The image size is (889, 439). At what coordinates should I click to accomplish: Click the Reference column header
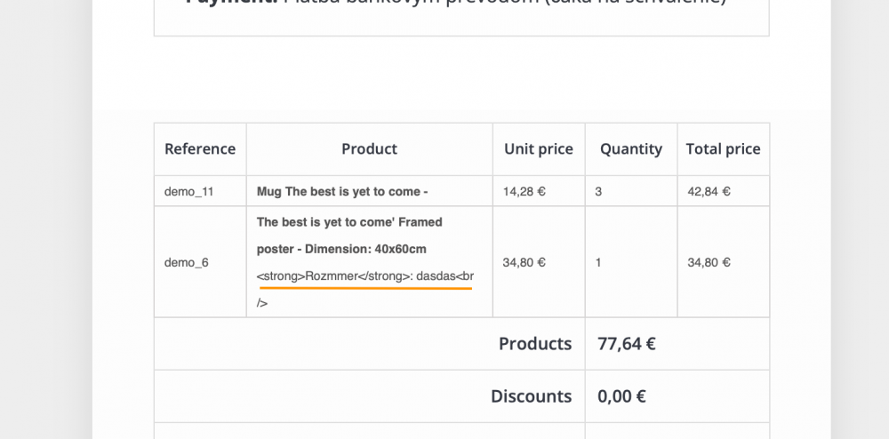click(200, 149)
